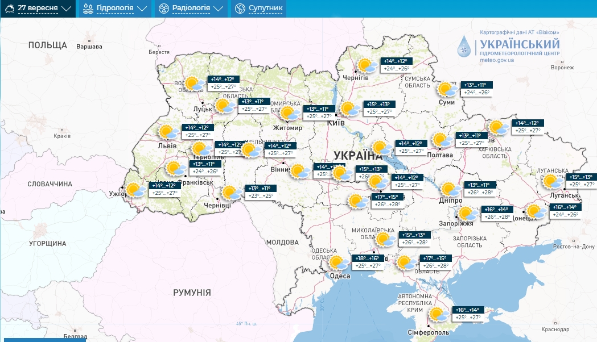Click the Zaporizhzhia weather icon
The width and height of the screenshot is (597, 342).
[468, 214]
